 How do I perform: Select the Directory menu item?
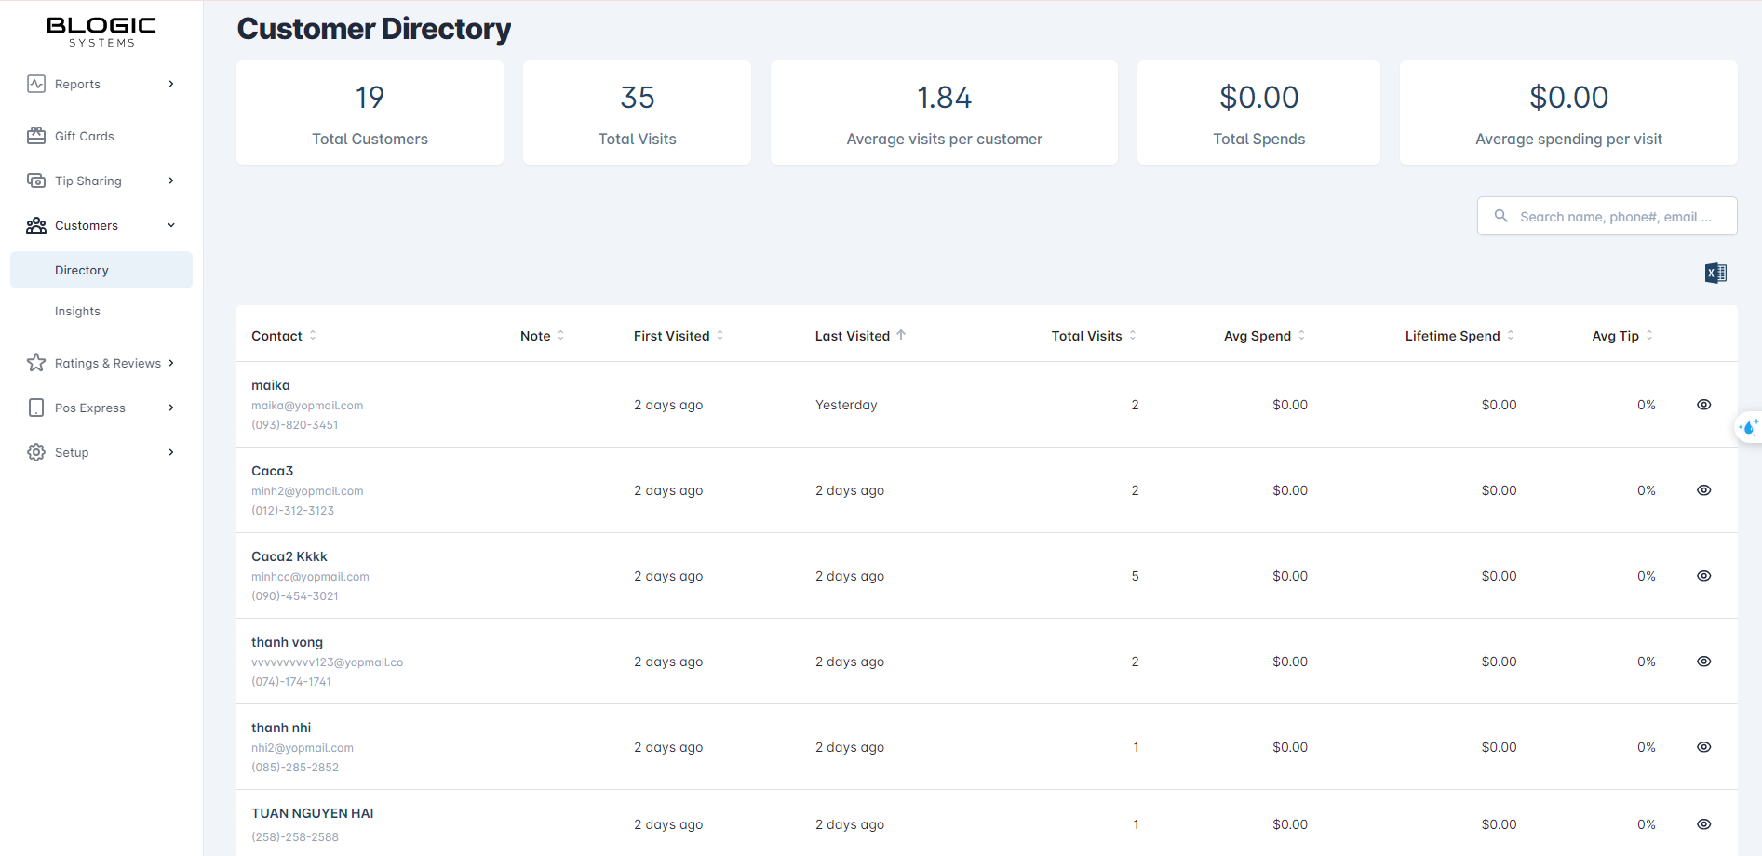[82, 270]
